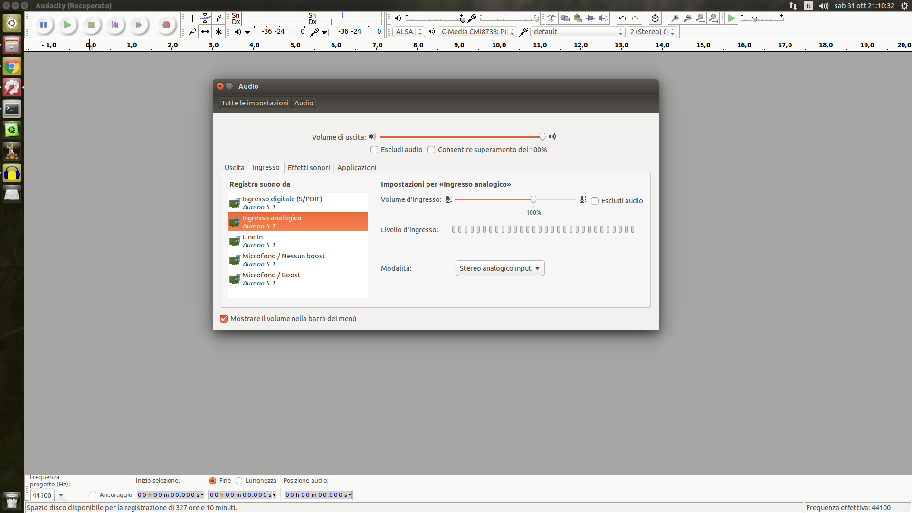Check Escludi audio under output volume
Screen dimensions: 912x513
(374, 150)
